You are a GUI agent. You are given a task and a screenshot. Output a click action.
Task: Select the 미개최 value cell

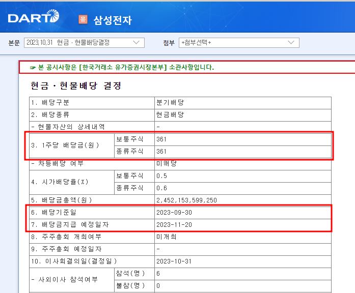coord(243,237)
